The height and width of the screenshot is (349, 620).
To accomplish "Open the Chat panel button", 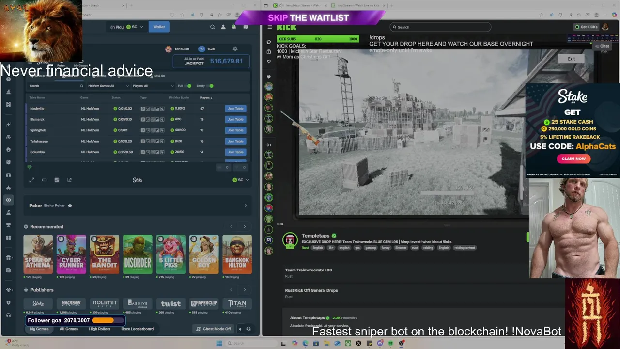I will click(602, 46).
